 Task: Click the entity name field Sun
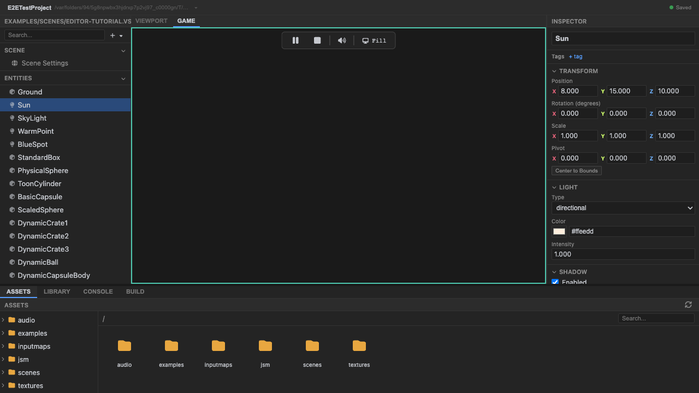(623, 39)
